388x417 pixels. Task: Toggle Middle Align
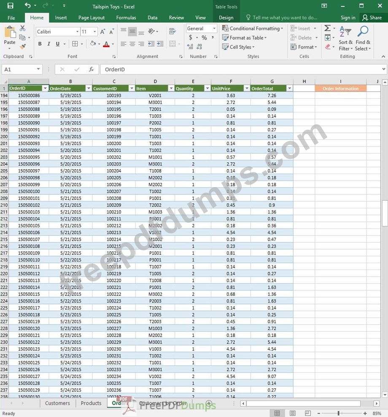132,31
